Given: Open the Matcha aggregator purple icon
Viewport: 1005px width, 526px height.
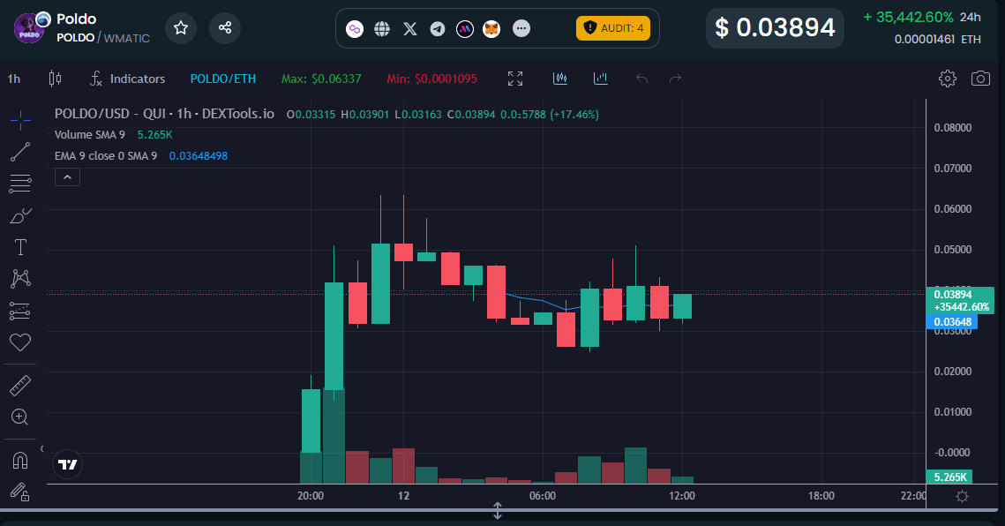Looking at the screenshot, I should (x=465, y=29).
